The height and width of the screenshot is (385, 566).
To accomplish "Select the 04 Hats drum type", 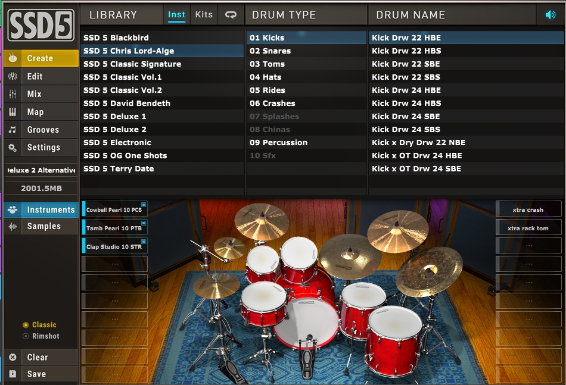I will tap(306, 77).
